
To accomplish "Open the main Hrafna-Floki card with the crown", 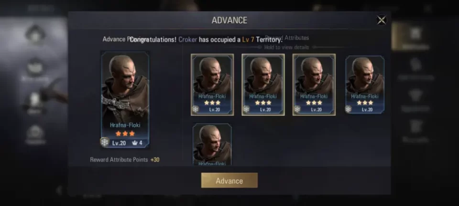I will coord(125,100).
